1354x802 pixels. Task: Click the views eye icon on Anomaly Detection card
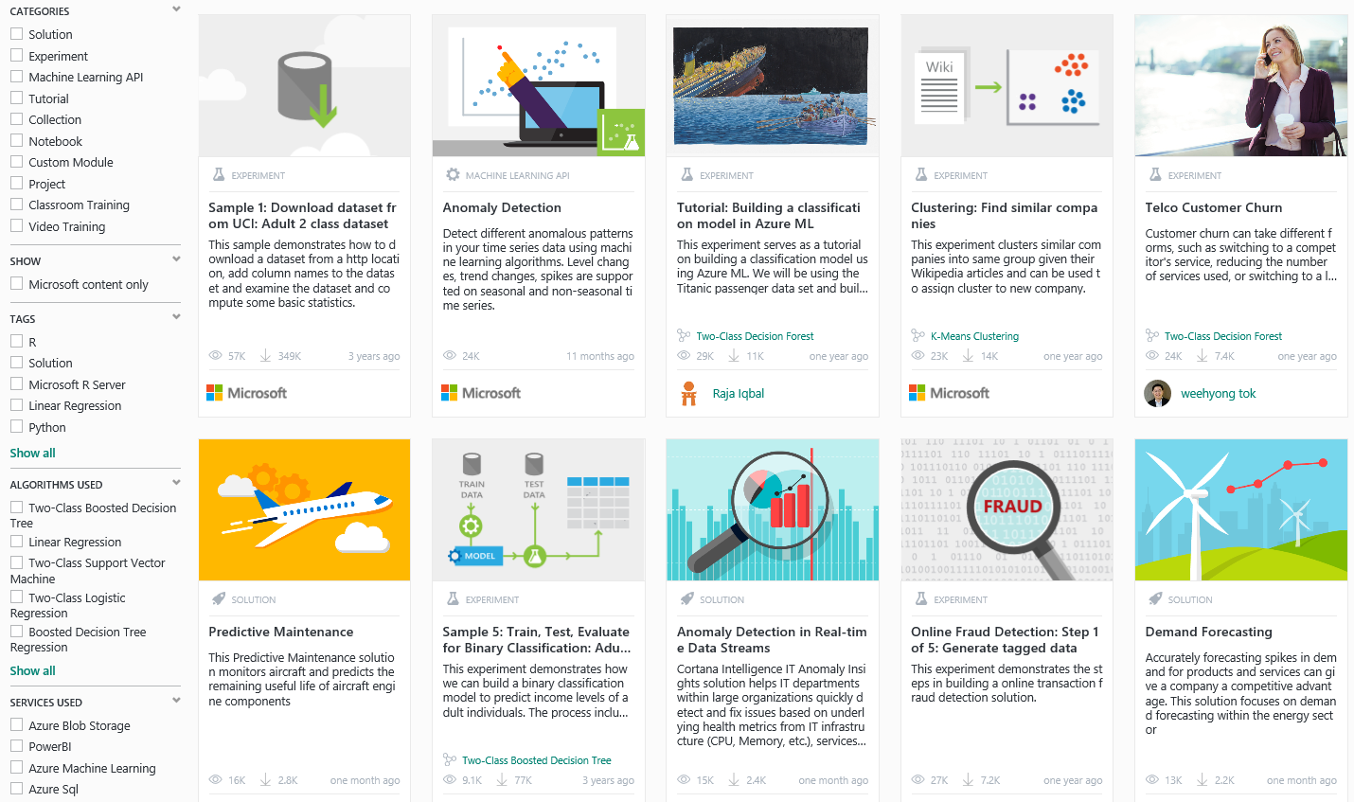pos(450,356)
